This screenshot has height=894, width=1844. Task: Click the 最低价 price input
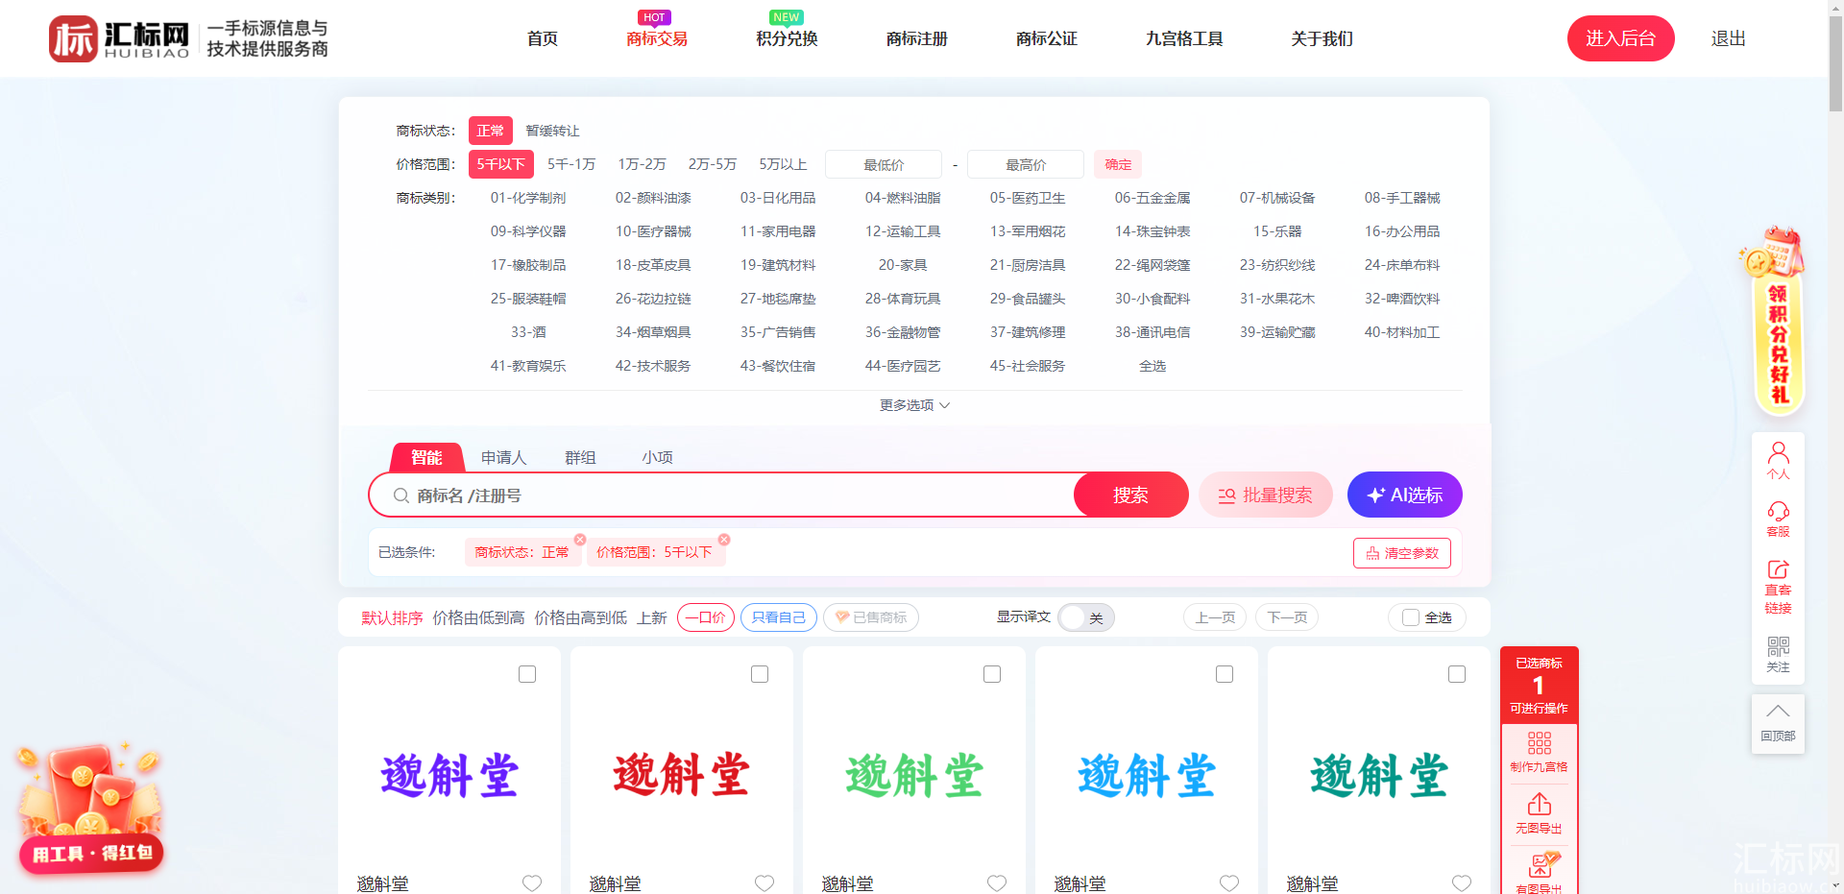coord(884,164)
